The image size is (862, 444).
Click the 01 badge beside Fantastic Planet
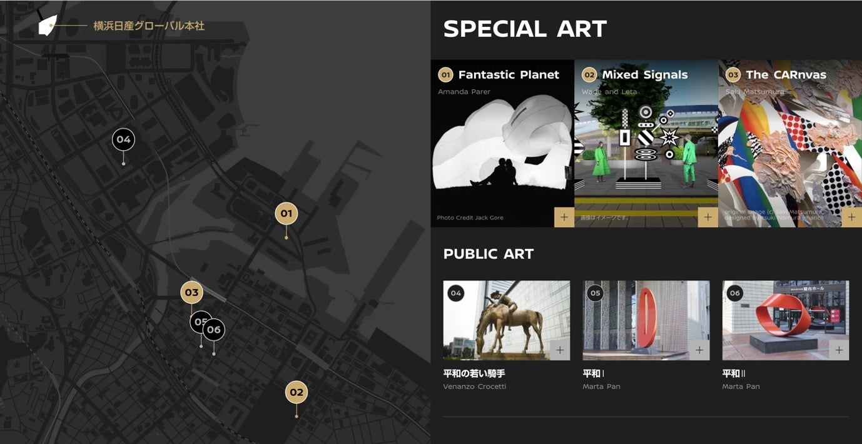coord(445,75)
